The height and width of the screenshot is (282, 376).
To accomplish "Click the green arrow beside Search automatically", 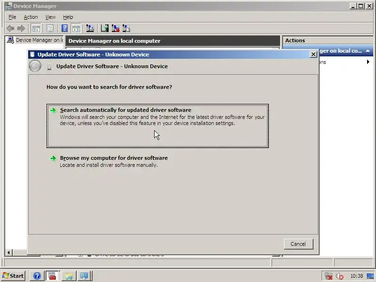I will pos(53,110).
